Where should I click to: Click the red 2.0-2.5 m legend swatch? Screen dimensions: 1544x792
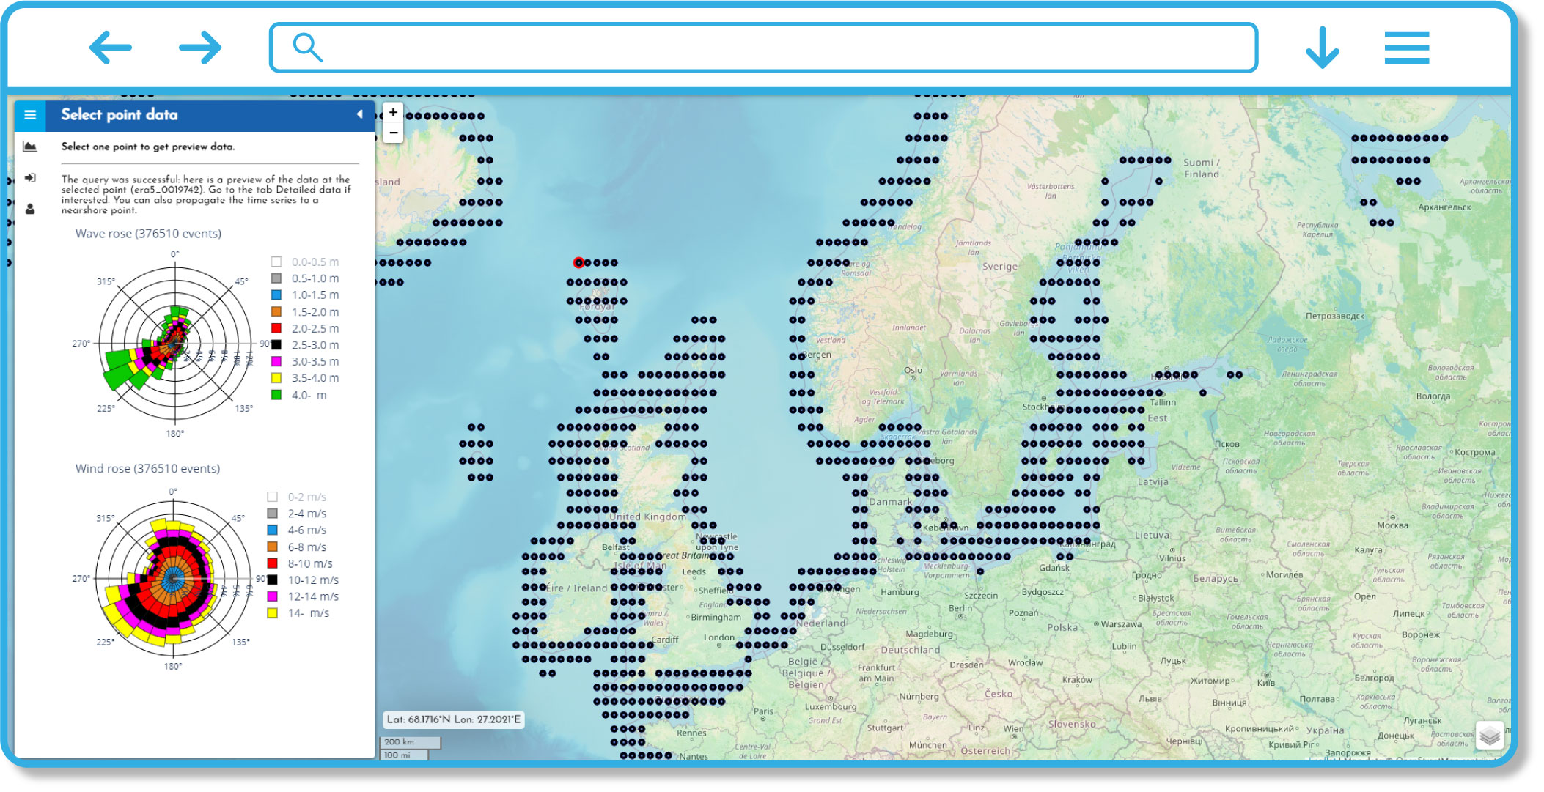pos(276,328)
